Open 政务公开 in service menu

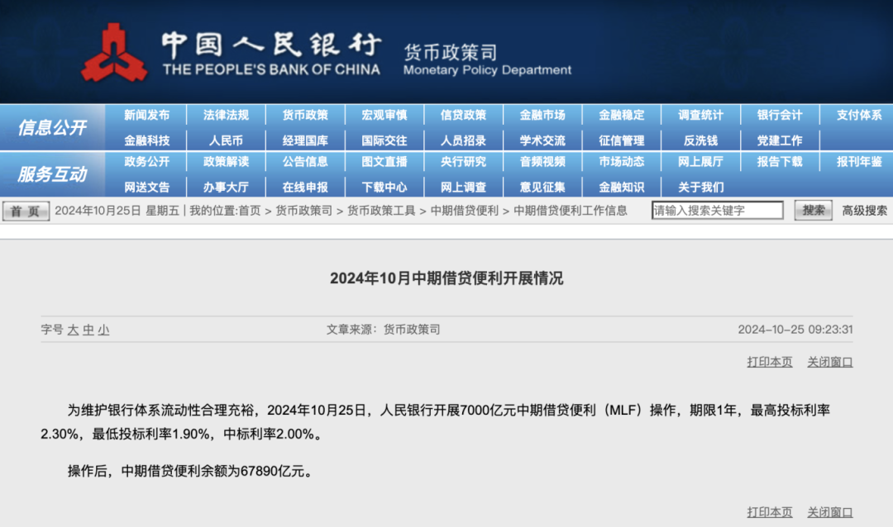[147, 162]
